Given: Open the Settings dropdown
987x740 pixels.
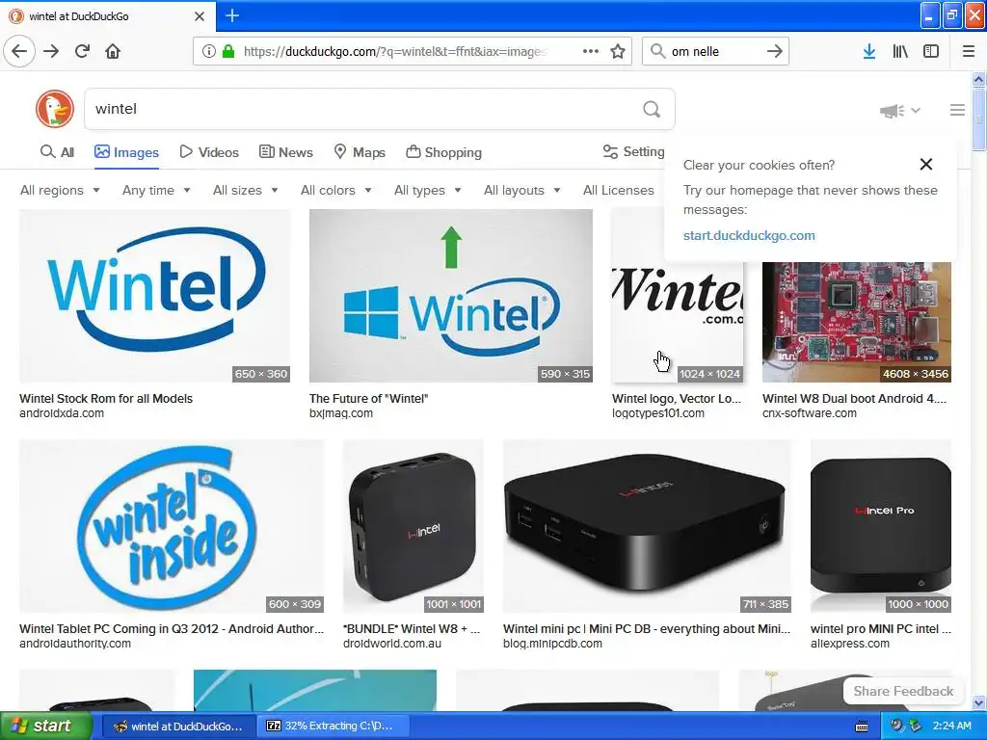Looking at the screenshot, I should click(x=633, y=151).
